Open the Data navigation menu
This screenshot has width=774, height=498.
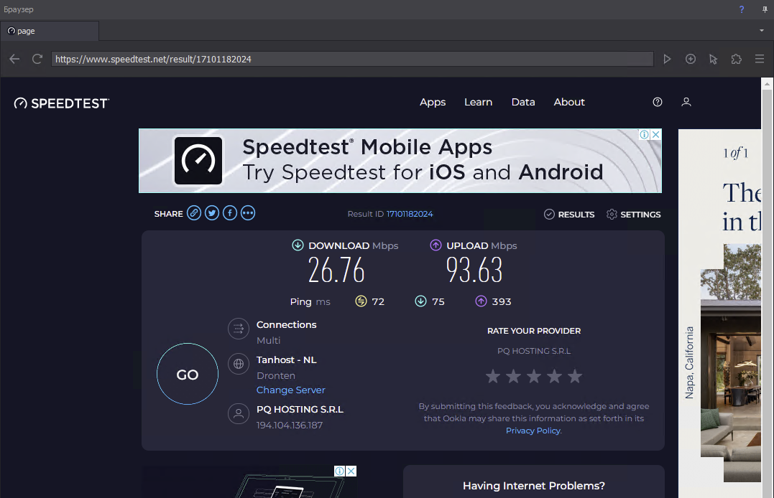click(x=523, y=102)
